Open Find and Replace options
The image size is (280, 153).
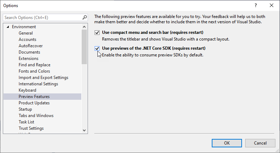[x=34, y=65]
